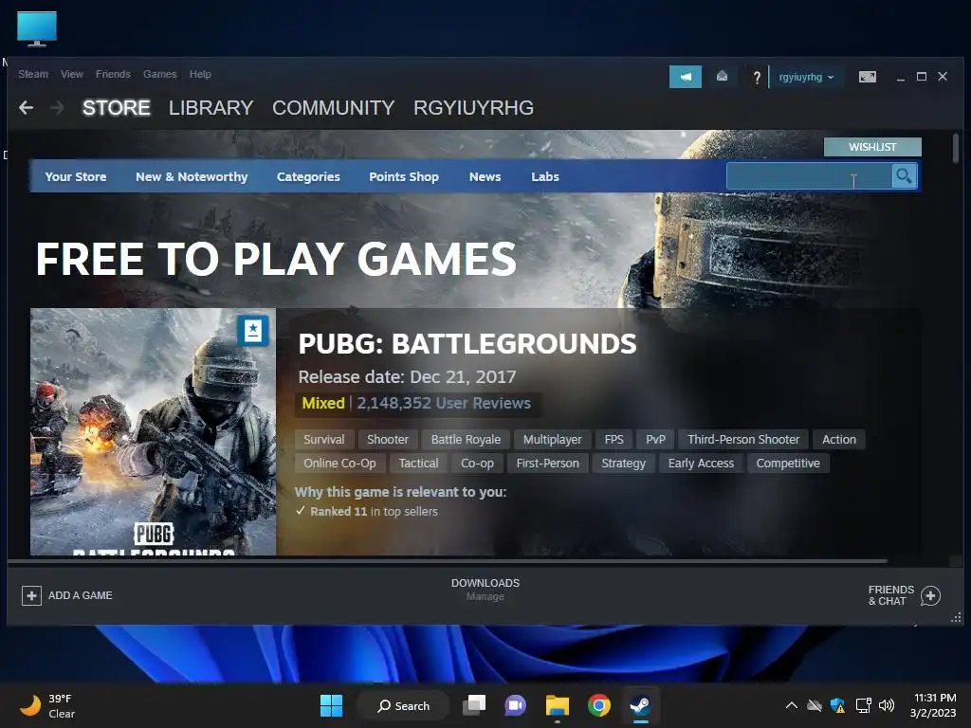Expand the rgyiuyrhg account dropdown
The height and width of the screenshot is (728, 971).
[806, 78]
